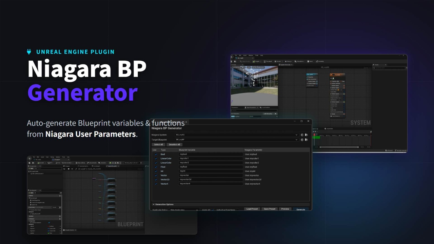434x244 pixels.
Task: Select 'User.myfloat' Niagara Parameter text
Action: click(x=251, y=167)
